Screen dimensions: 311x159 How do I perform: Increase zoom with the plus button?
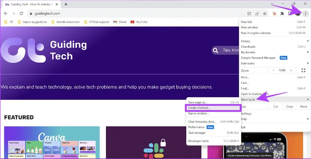[x=291, y=70]
